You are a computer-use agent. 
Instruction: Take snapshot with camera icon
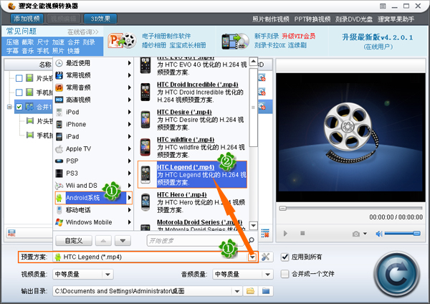click(x=356, y=234)
